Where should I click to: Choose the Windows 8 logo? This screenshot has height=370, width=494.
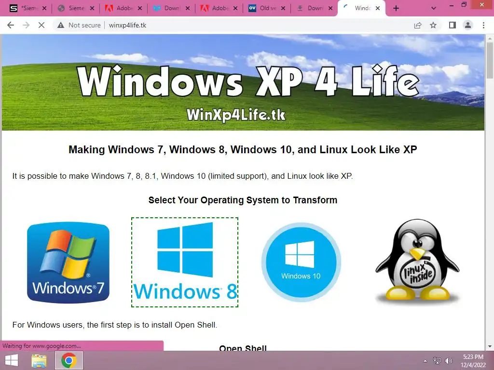pos(185,262)
